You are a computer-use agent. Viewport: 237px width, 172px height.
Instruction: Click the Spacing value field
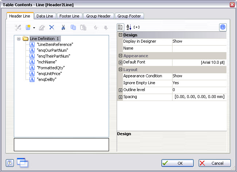199,97
